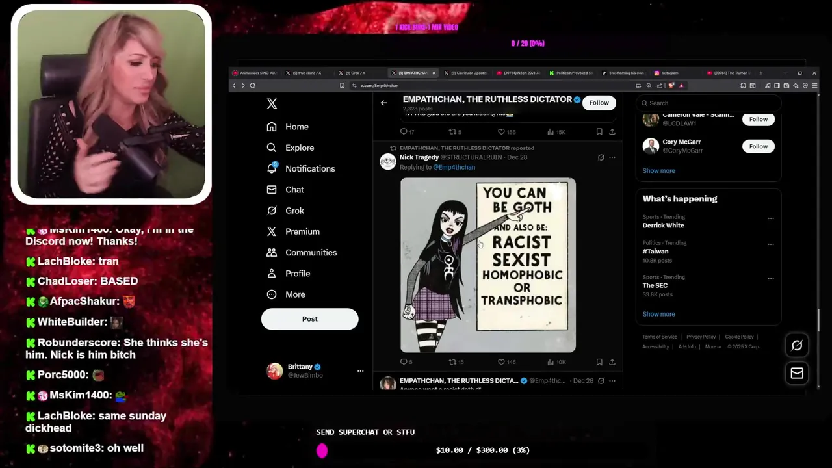Share the Nick Tragedy post
Image resolution: width=832 pixels, height=468 pixels.
click(612, 362)
